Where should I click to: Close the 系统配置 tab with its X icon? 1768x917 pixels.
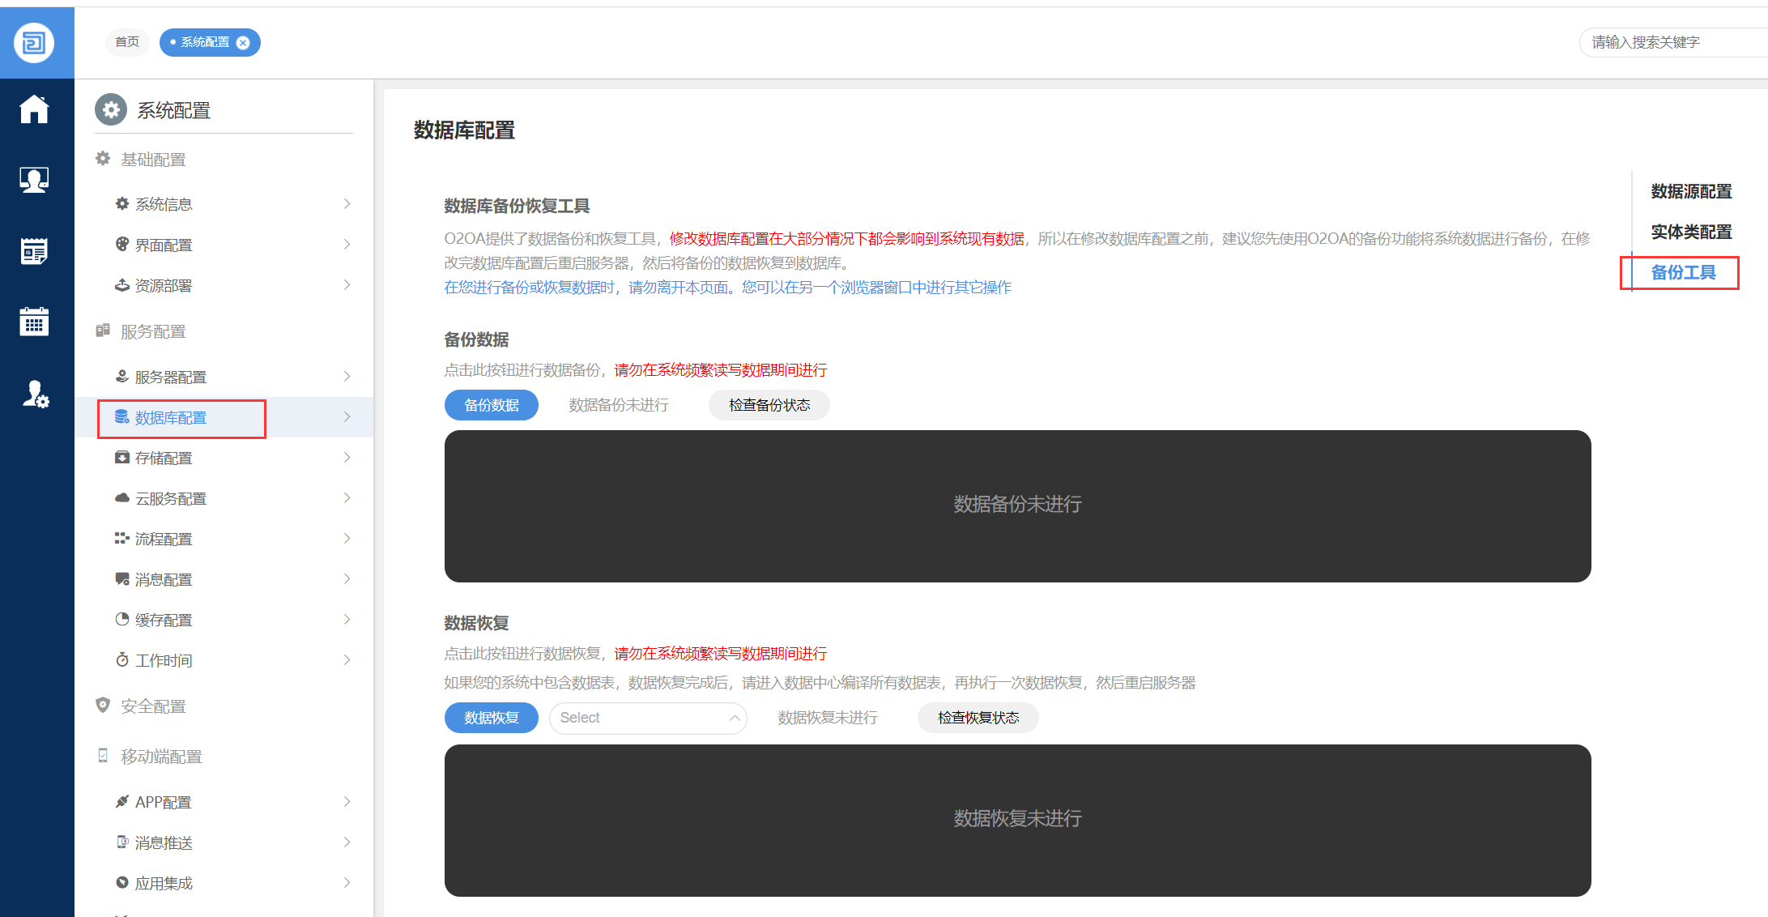point(243,43)
